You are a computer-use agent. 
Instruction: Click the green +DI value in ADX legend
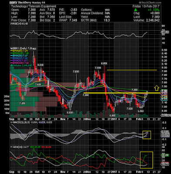[35, 147]
